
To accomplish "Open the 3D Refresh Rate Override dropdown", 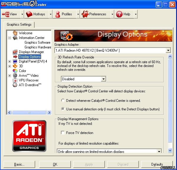I will tap(103, 79).
